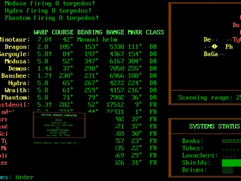
Task: Click the green Shields status bar
Action: pos(231,163)
